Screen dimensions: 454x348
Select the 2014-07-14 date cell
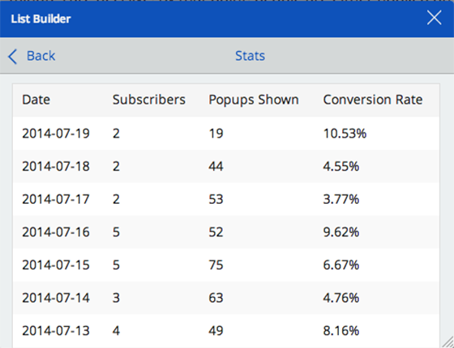[56, 298]
